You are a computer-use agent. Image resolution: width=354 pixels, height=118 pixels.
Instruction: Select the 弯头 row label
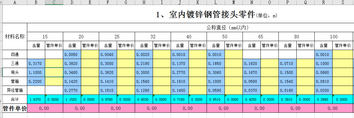coord(15,72)
